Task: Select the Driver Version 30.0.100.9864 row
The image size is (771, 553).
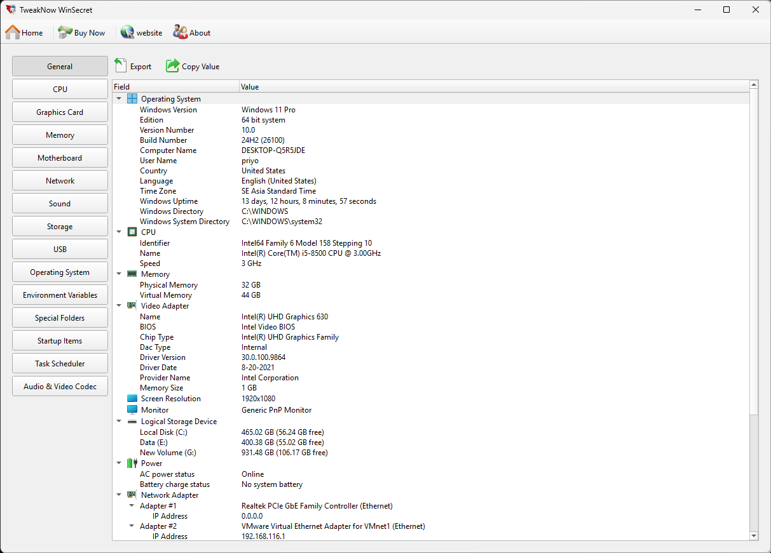Action: [431, 357]
